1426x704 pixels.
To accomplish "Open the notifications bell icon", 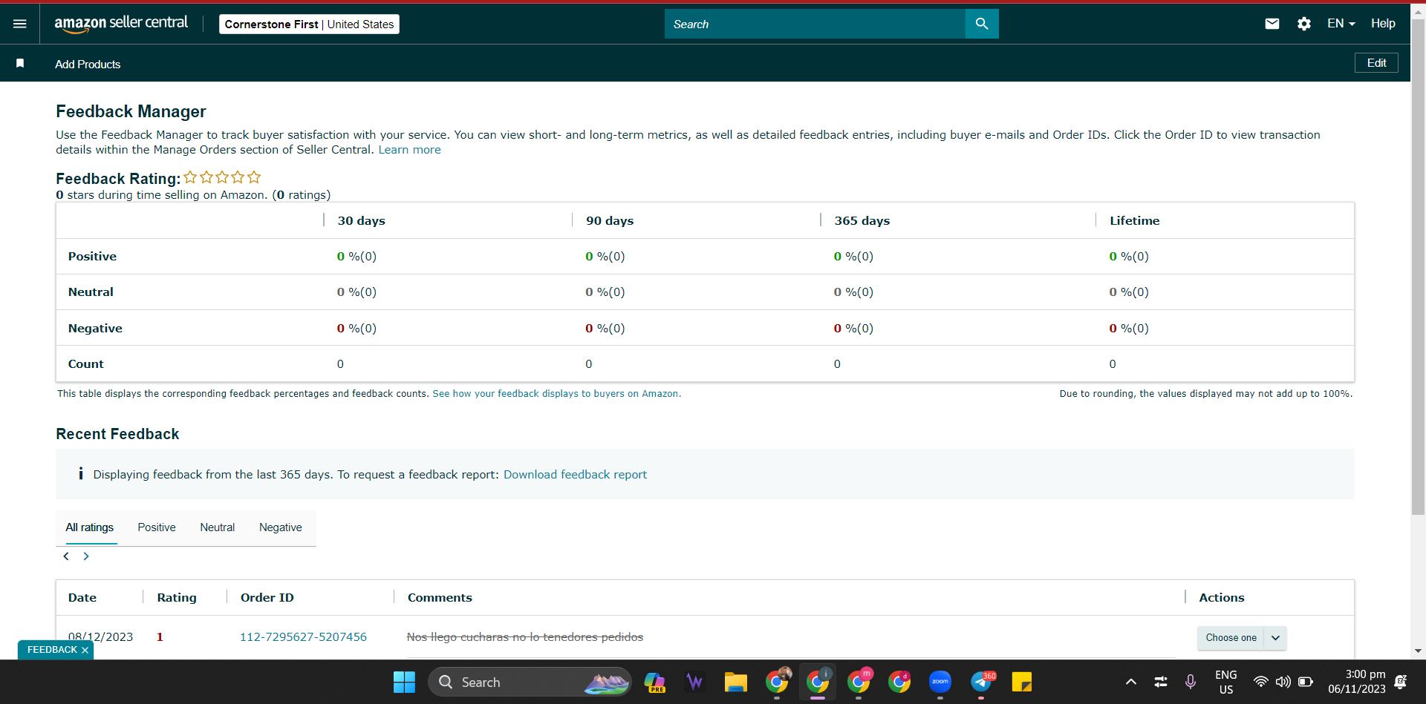I will 1401,682.
